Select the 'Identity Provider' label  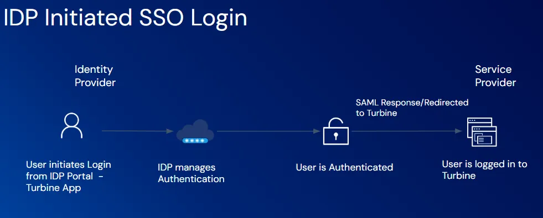95,76
